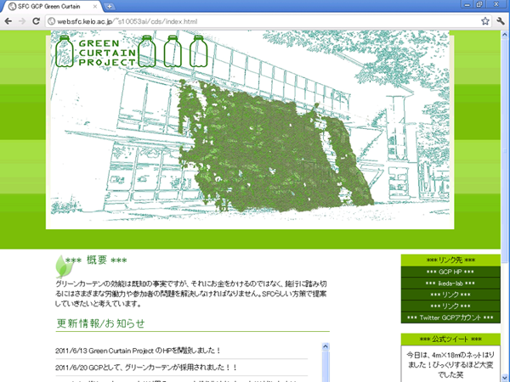
Task: Minimize the browser window
Action: (467, 4)
